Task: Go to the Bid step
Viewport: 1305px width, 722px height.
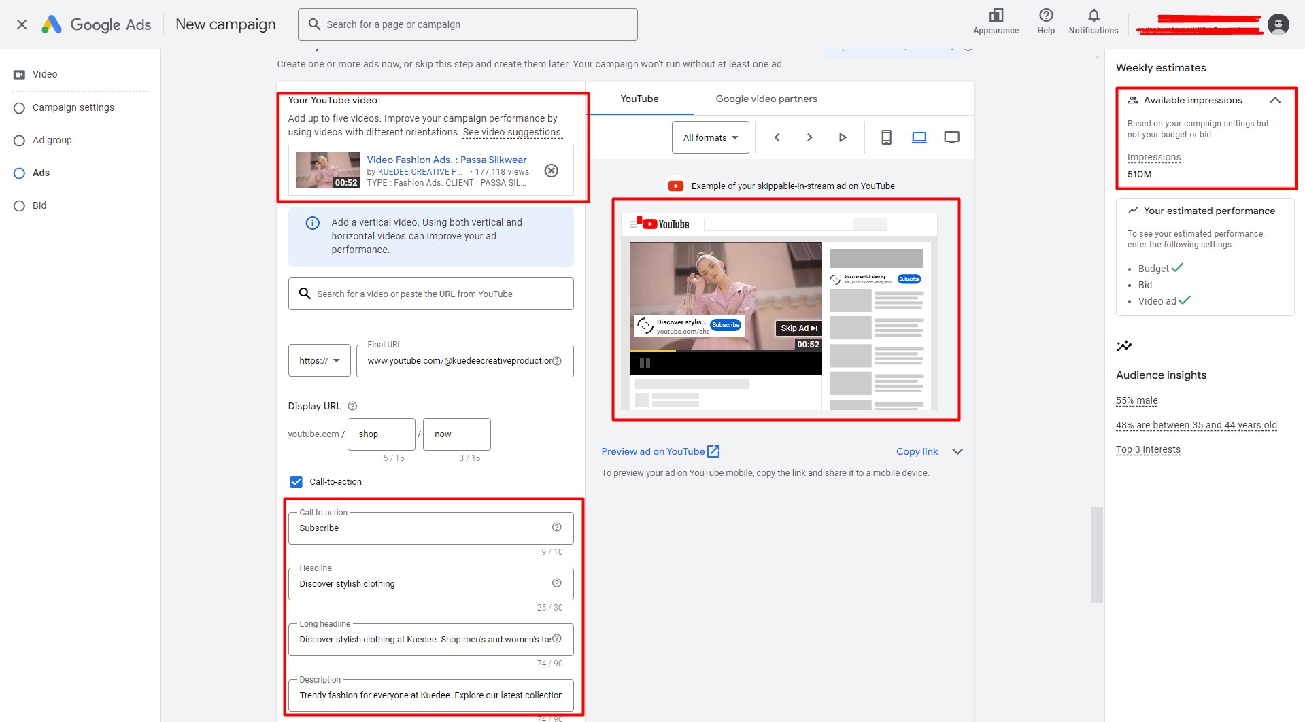Action: (x=39, y=205)
